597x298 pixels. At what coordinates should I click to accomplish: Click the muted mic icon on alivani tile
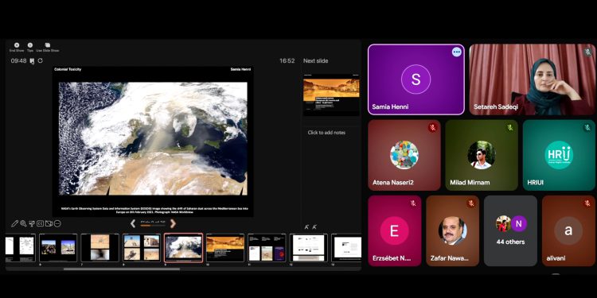tap(587, 203)
